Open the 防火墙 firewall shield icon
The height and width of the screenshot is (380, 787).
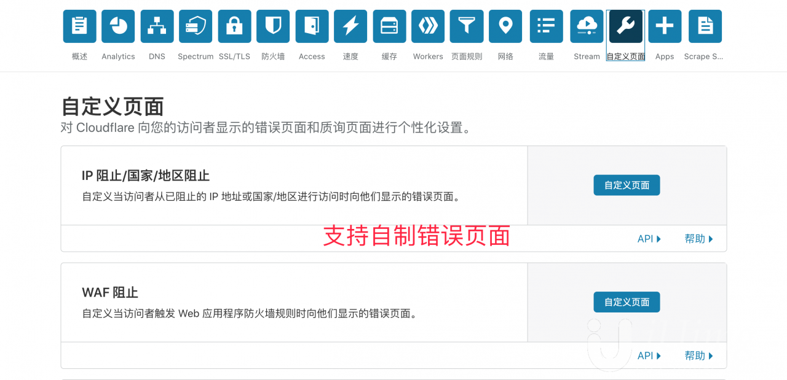[x=273, y=26]
